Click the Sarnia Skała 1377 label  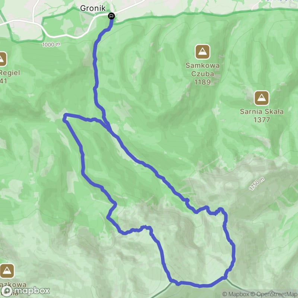tap(262, 115)
